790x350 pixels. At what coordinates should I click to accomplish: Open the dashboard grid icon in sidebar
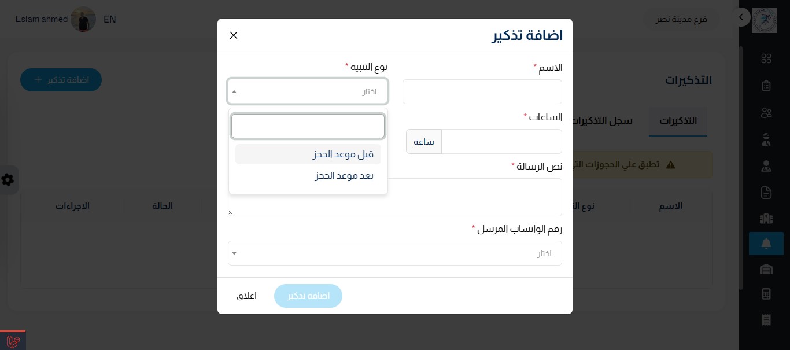click(x=766, y=58)
